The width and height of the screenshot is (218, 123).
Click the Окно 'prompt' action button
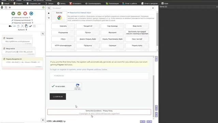[x=137, y=39]
